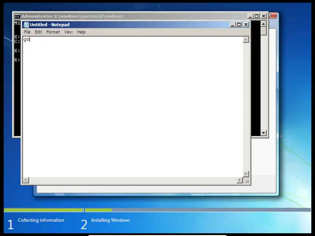
Task: Open the Format menu in Notepad
Action: [53, 32]
